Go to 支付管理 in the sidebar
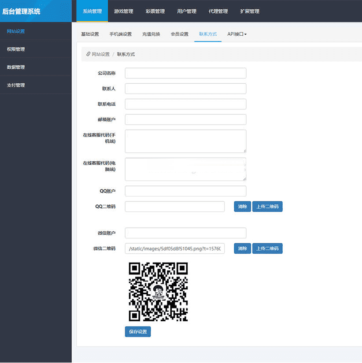 (x=16, y=85)
